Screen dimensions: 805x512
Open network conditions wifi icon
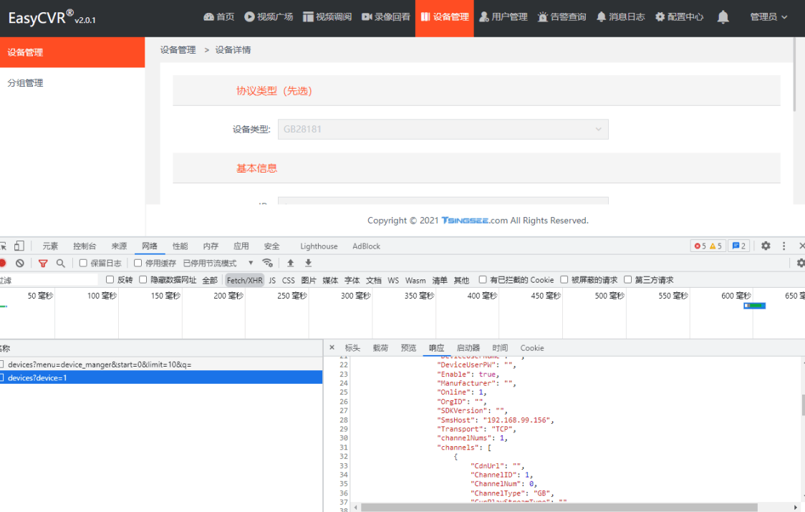(267, 264)
